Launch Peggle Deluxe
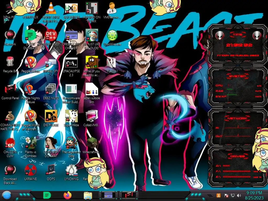The width and height of the screenshot is (268, 201). (30, 62)
